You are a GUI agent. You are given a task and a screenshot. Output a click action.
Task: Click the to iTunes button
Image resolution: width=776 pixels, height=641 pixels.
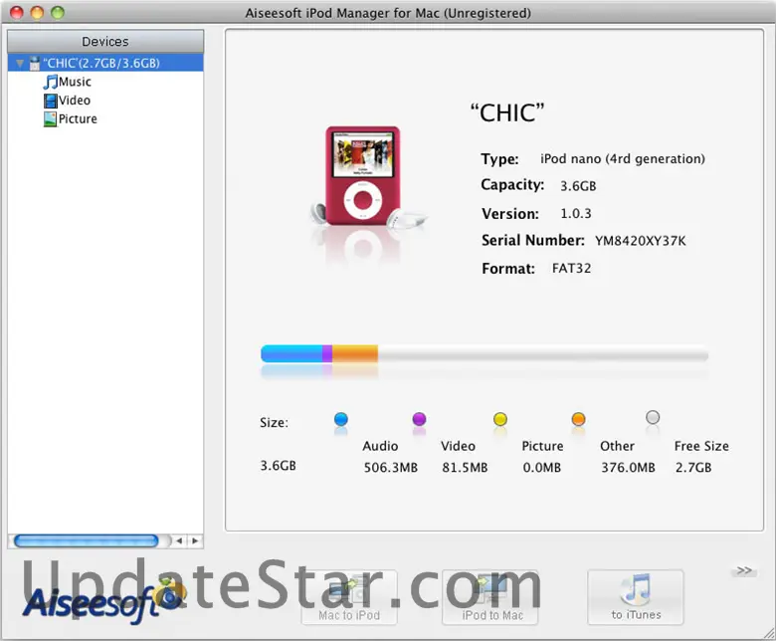click(636, 597)
